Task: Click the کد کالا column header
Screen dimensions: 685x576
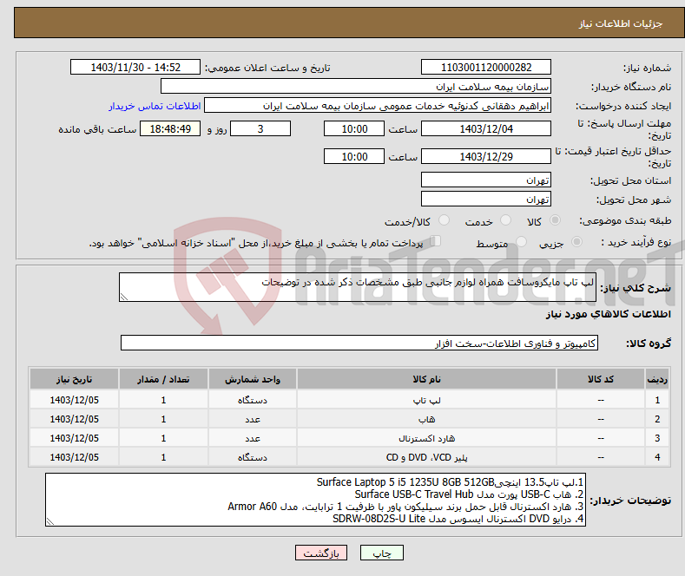Action: (x=601, y=379)
